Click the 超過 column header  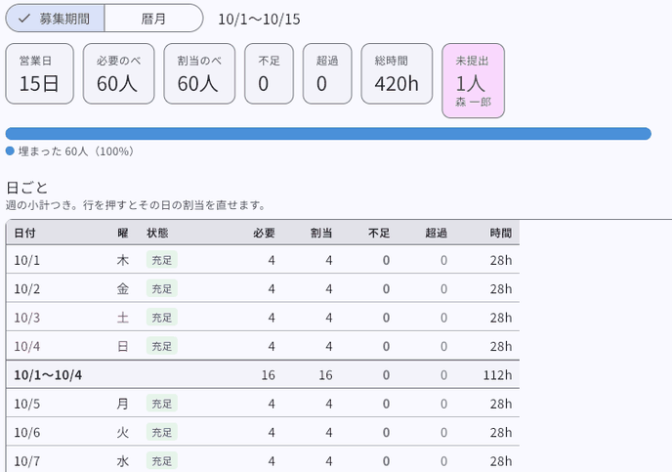click(x=437, y=233)
